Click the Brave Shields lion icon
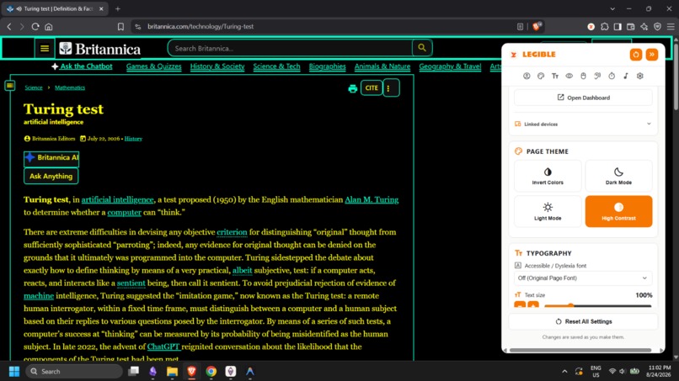 point(537,26)
